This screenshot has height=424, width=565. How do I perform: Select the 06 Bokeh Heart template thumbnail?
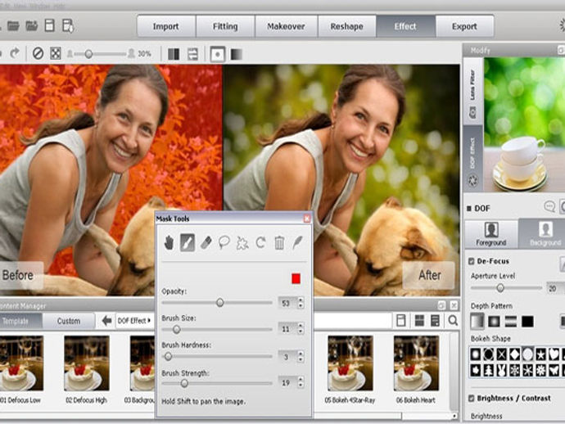(x=416, y=363)
